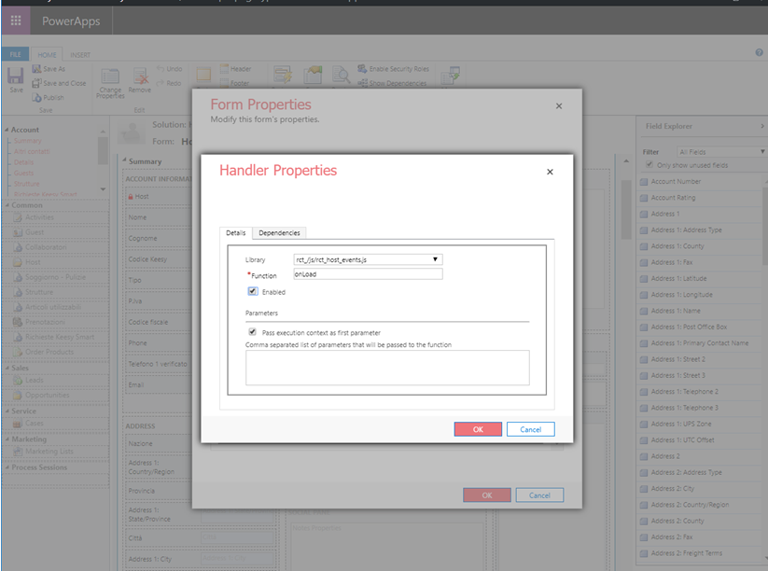This screenshot has height=571, width=768.
Task: Click the Account tree scrollbar
Action: point(103,149)
